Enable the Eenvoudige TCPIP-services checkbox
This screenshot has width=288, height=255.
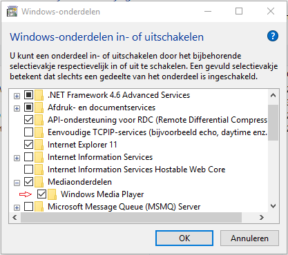[28, 132]
